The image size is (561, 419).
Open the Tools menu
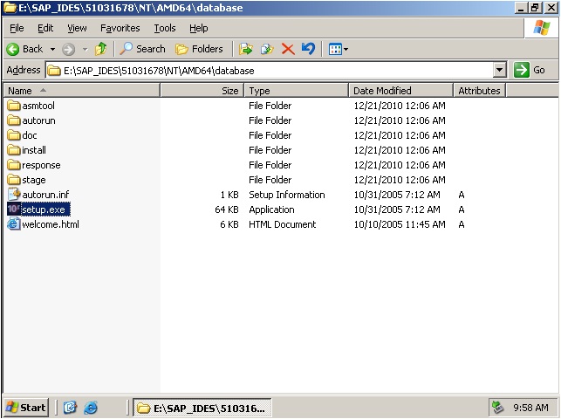tap(164, 28)
